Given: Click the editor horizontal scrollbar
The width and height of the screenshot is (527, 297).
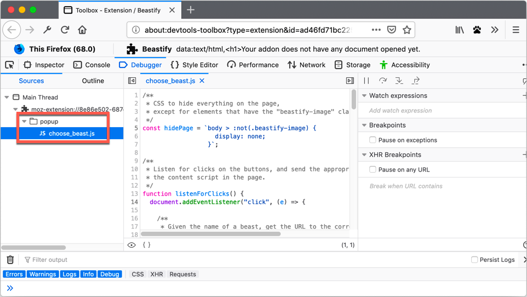Looking at the screenshot, I should 211,234.
